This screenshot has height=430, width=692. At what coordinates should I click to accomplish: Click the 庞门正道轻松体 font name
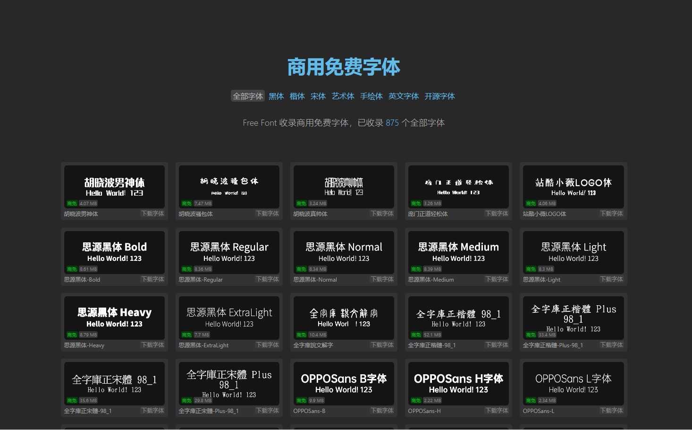pos(428,214)
